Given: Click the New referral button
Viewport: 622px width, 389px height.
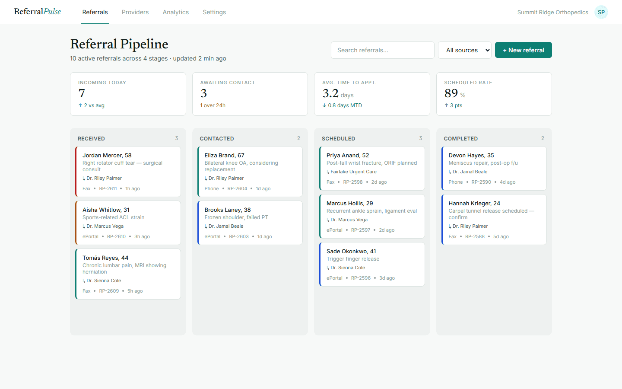Looking at the screenshot, I should click(524, 50).
